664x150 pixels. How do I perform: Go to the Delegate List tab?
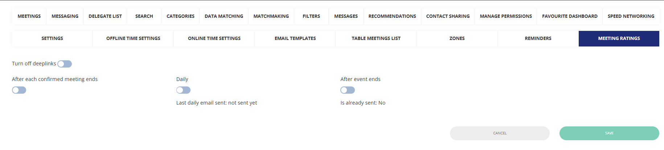105,16
